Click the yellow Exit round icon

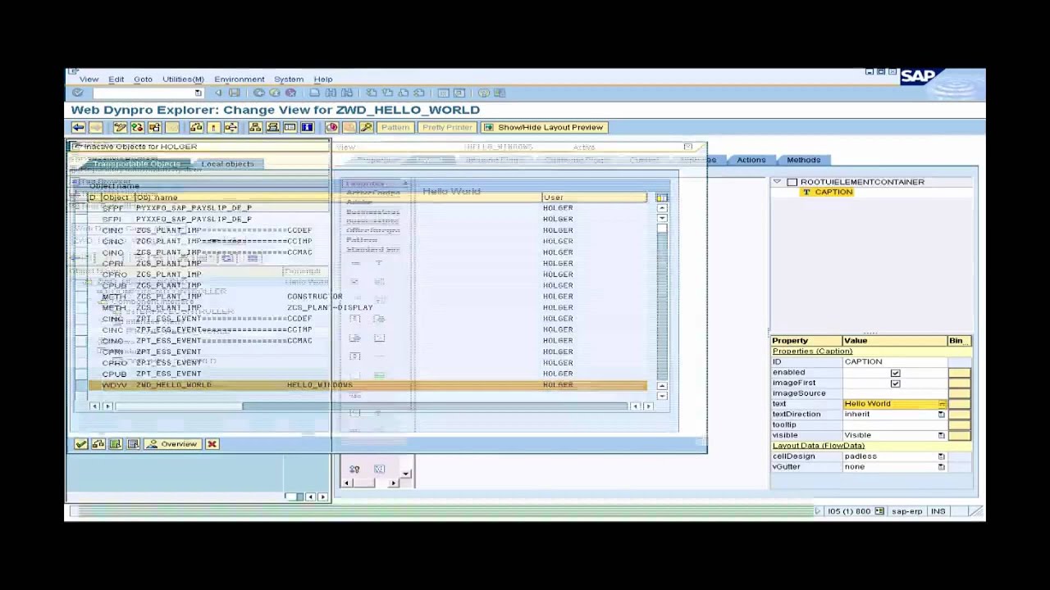pos(274,93)
